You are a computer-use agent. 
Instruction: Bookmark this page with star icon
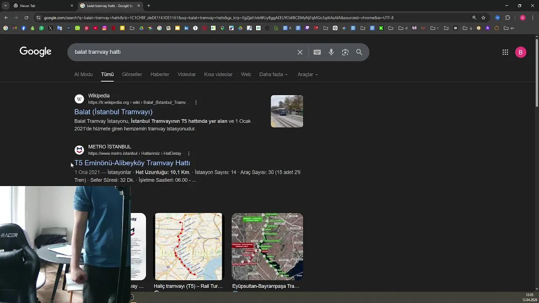[x=483, y=18]
